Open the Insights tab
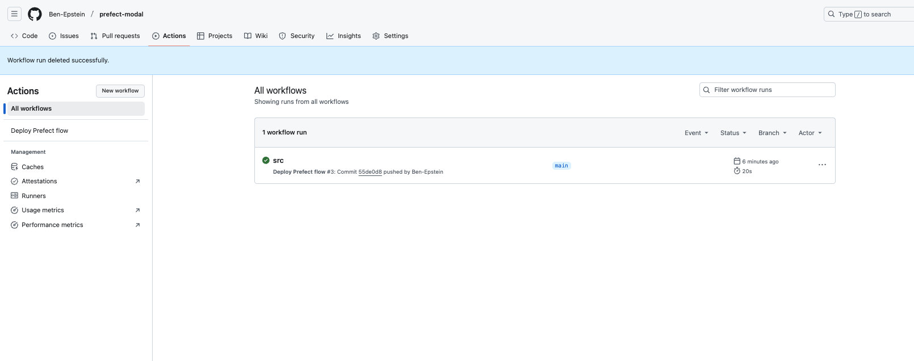Image resolution: width=914 pixels, height=361 pixels. click(x=343, y=36)
